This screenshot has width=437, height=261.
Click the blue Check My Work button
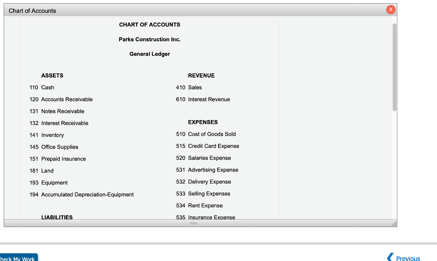tap(18, 257)
